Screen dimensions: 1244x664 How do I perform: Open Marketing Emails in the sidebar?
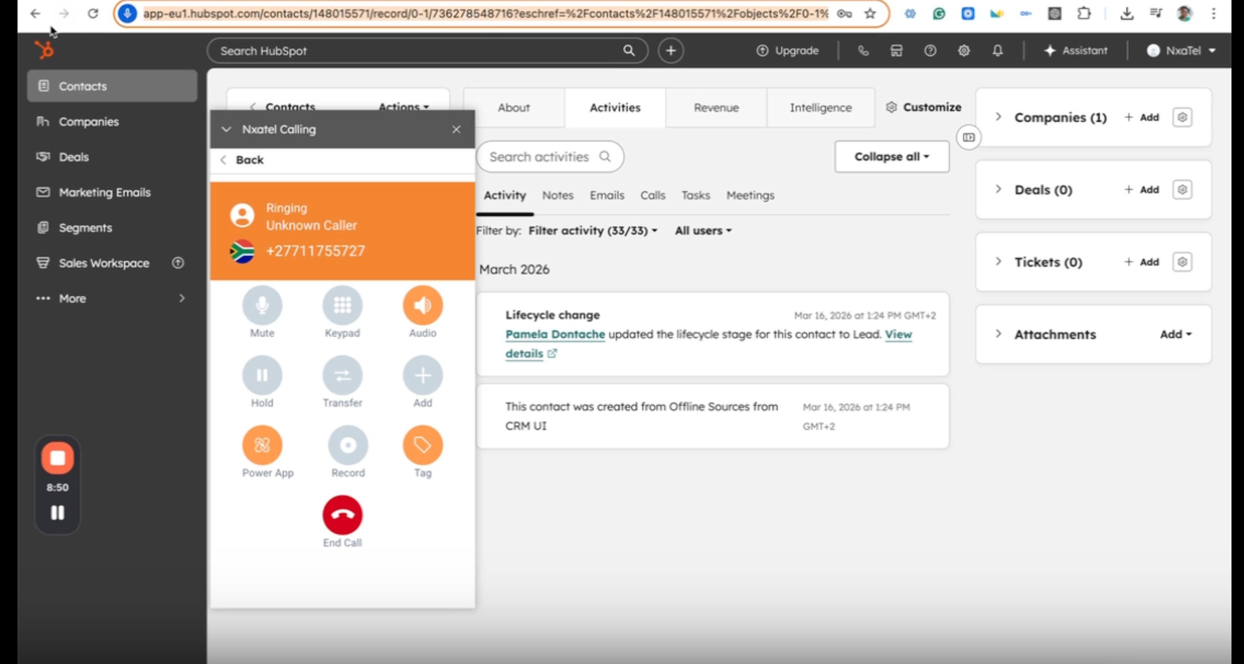(x=112, y=193)
